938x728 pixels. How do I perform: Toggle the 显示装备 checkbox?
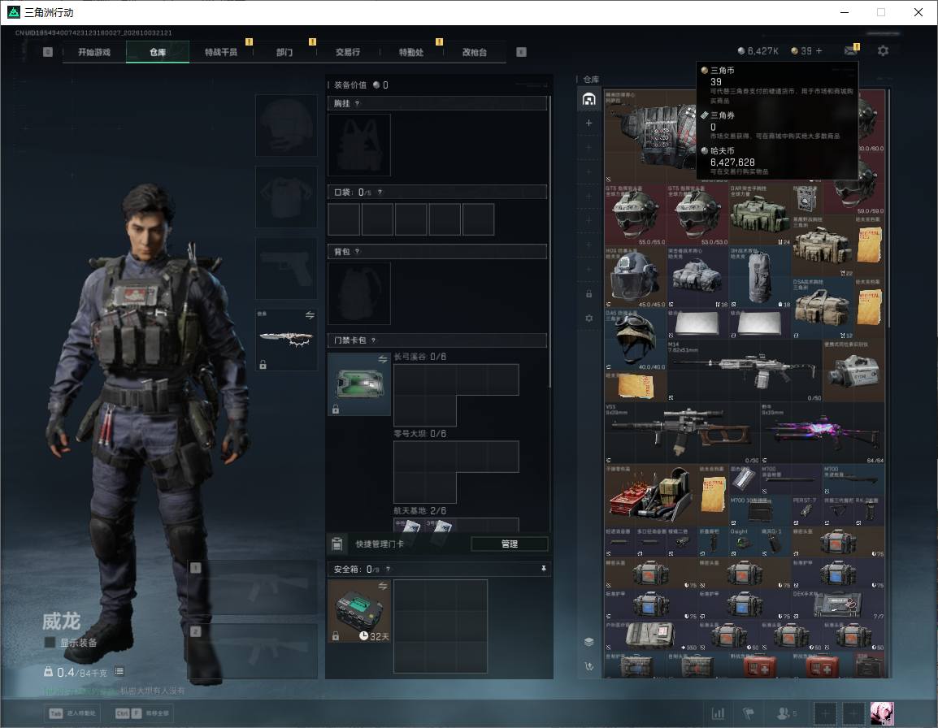(50, 643)
